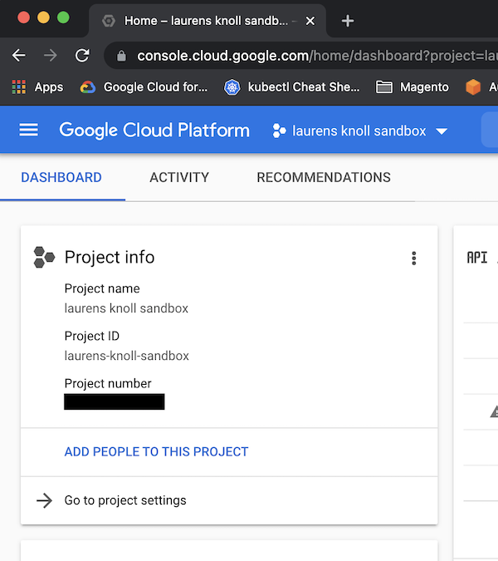This screenshot has height=561, width=498.
Task: Reload the page with refresh icon
Action: 82,56
